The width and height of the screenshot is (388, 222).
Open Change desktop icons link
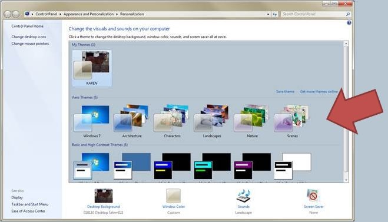click(29, 37)
